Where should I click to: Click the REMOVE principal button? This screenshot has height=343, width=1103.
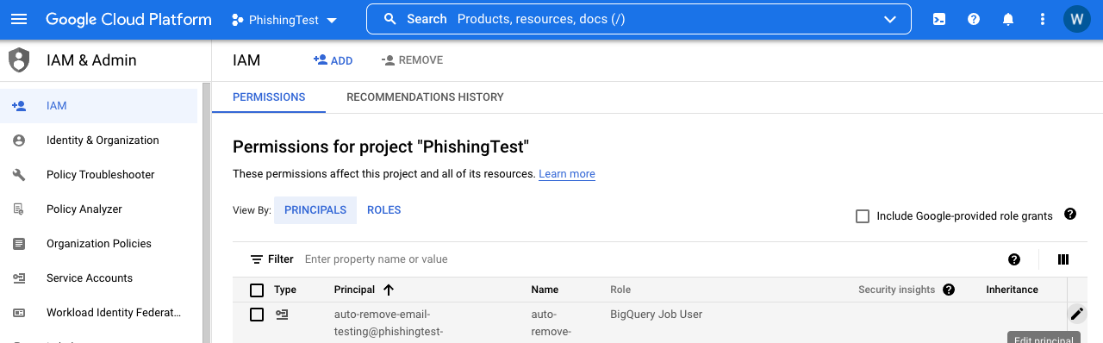point(412,60)
